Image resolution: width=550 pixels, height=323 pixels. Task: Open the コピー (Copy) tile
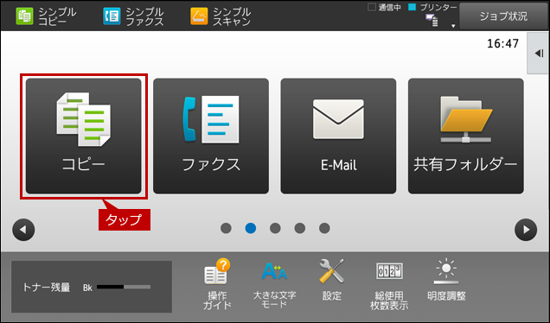click(x=84, y=136)
